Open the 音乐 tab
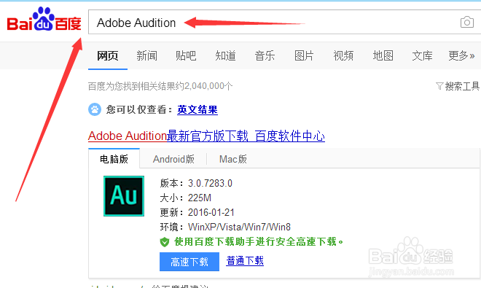This screenshot has height=288, width=481. (x=265, y=56)
